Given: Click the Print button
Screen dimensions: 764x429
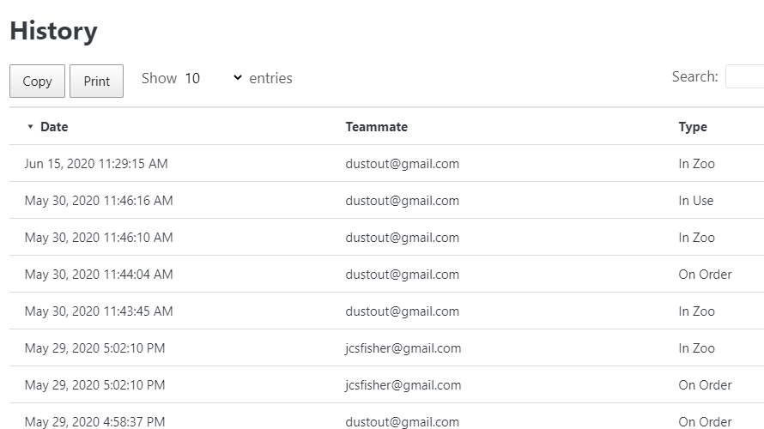Looking at the screenshot, I should [96, 81].
